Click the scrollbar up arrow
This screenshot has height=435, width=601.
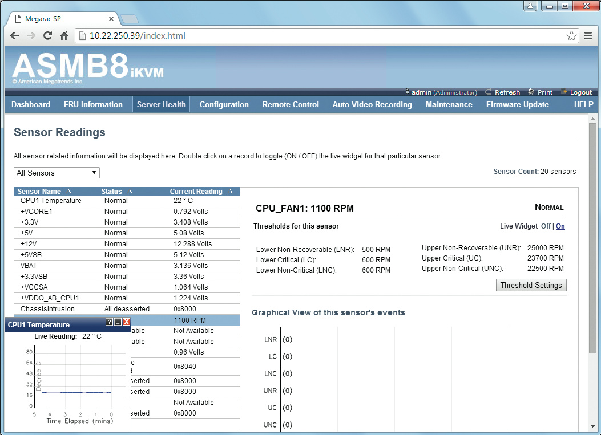point(593,119)
